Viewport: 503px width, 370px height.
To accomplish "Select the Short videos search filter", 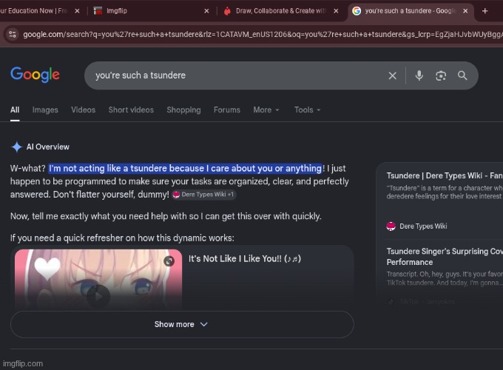I will 131,110.
